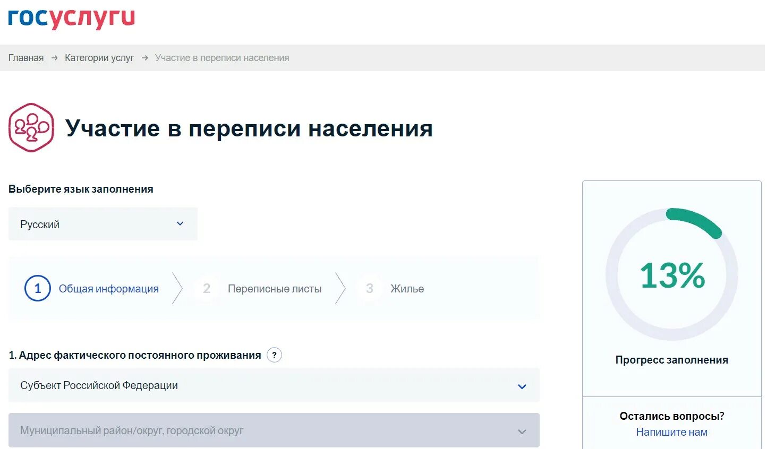Click the Участие в переписи населения heading
This screenshot has width=767, height=449.
click(249, 128)
